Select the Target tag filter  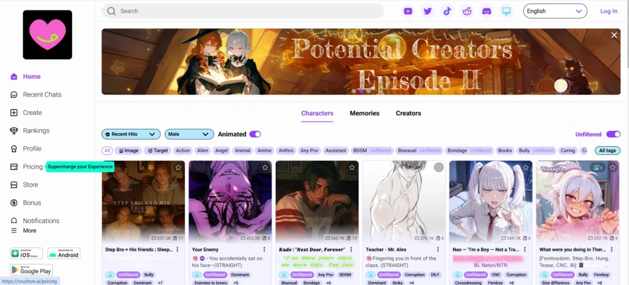pos(158,150)
